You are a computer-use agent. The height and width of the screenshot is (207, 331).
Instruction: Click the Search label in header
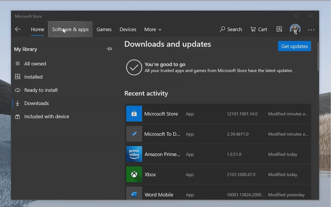(235, 29)
